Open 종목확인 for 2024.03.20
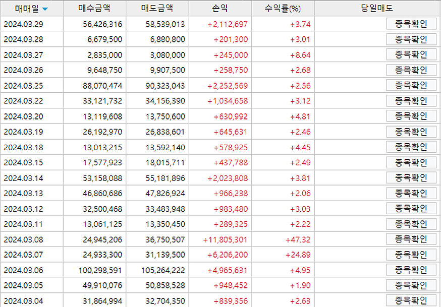Viewport: 441px width, 307px height. coord(411,116)
